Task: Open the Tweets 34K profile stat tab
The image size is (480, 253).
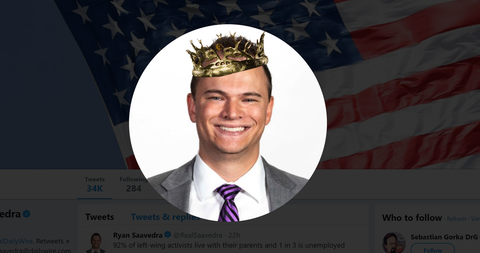Action: click(x=95, y=184)
